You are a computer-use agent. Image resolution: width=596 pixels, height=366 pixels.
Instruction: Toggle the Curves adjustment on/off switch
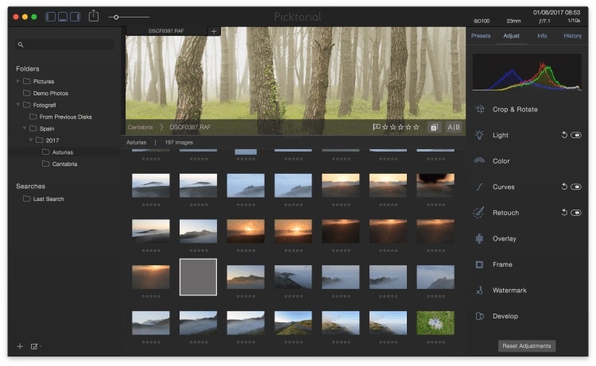pos(576,187)
